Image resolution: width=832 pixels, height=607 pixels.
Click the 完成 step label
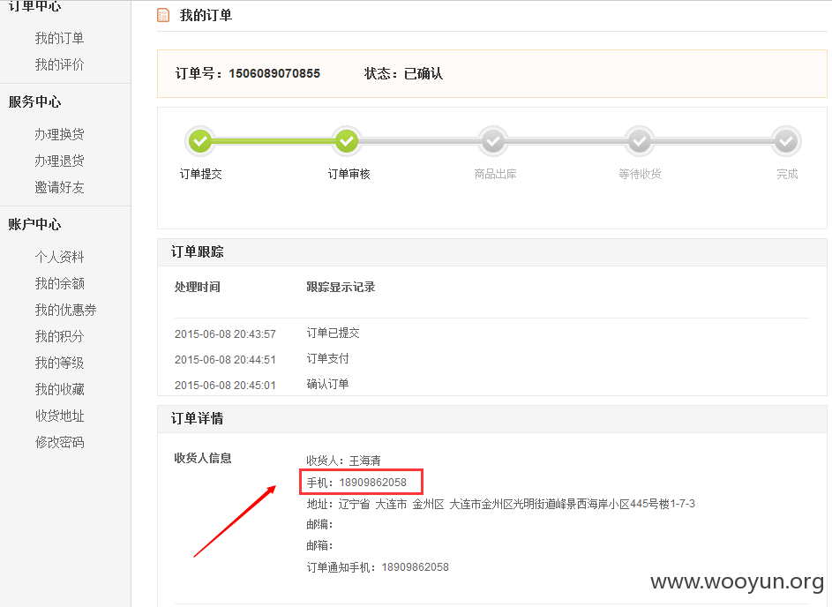787,174
